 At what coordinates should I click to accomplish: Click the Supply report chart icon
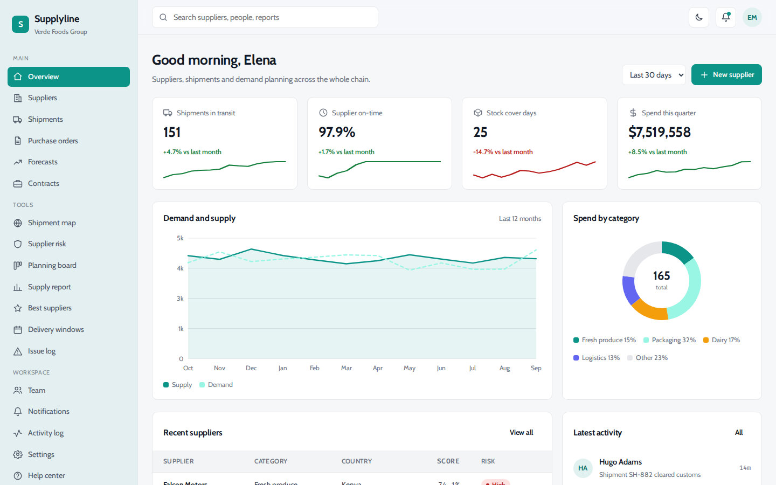click(x=18, y=287)
